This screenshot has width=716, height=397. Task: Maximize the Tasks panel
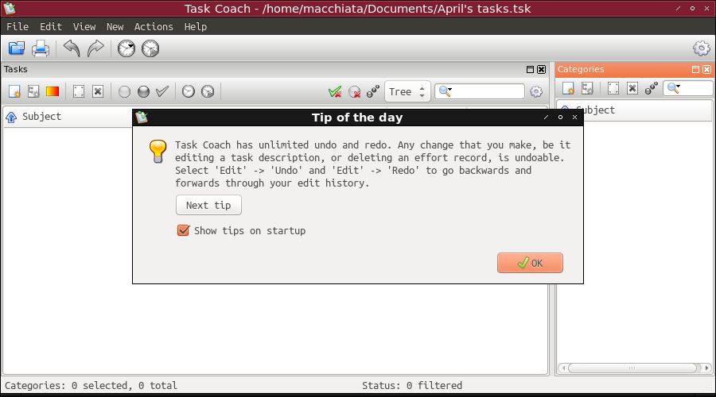click(530, 69)
